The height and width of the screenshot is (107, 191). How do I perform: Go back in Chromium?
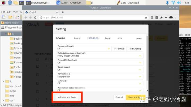click(25, 17)
